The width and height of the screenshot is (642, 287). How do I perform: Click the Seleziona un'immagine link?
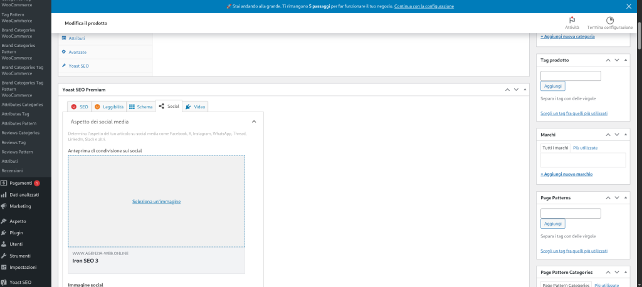point(156,201)
